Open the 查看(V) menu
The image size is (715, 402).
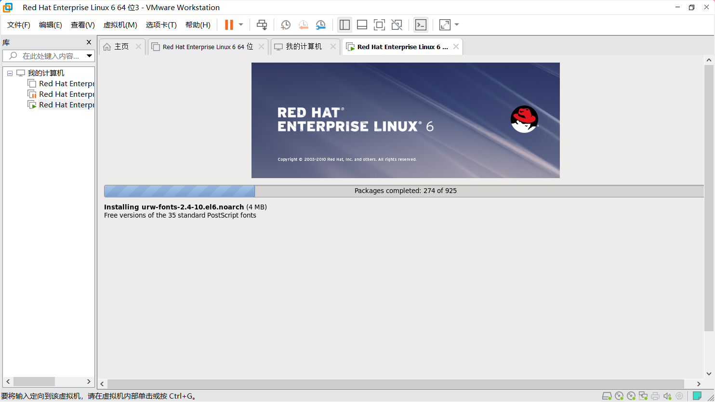click(83, 25)
